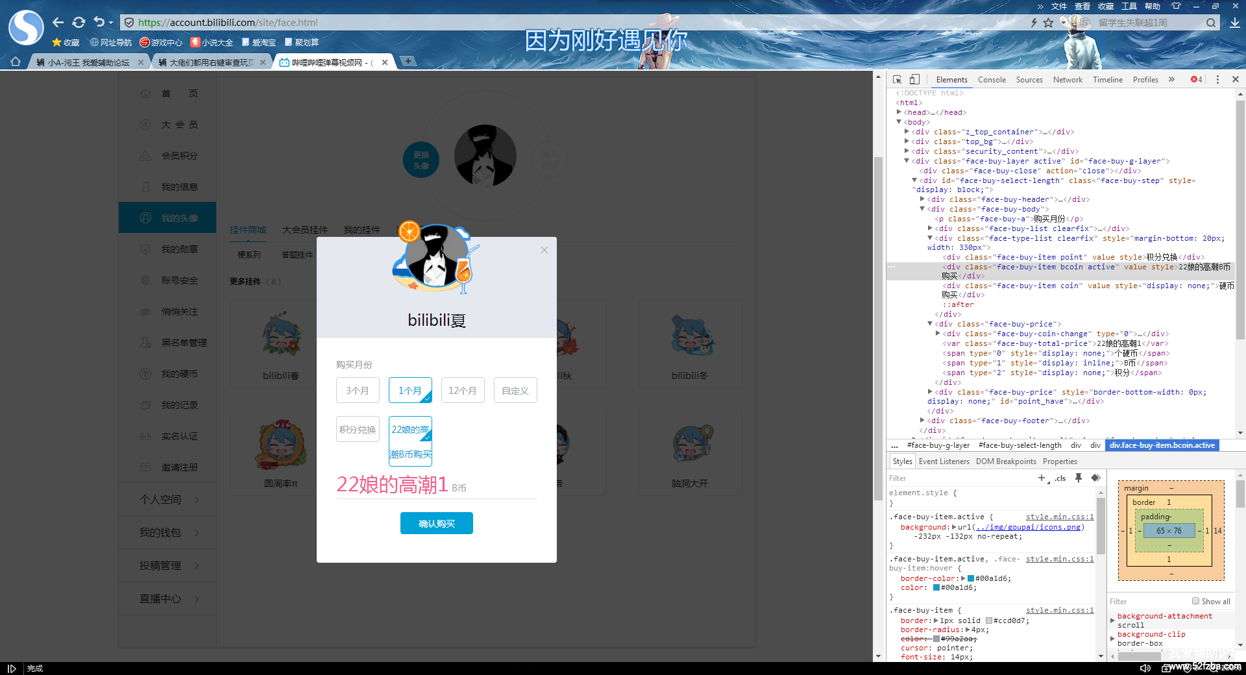Click the new style rule plus icon

point(1042,478)
